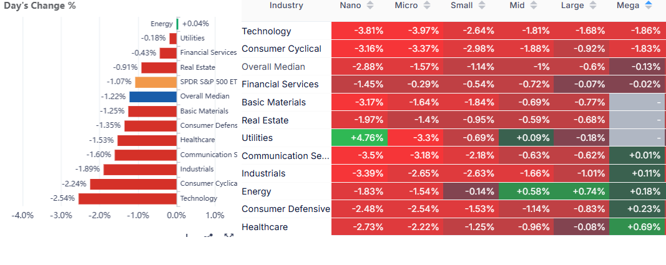Click the sort arrows beside Small header
Screen dimensions: 666x265
coord(481,6)
